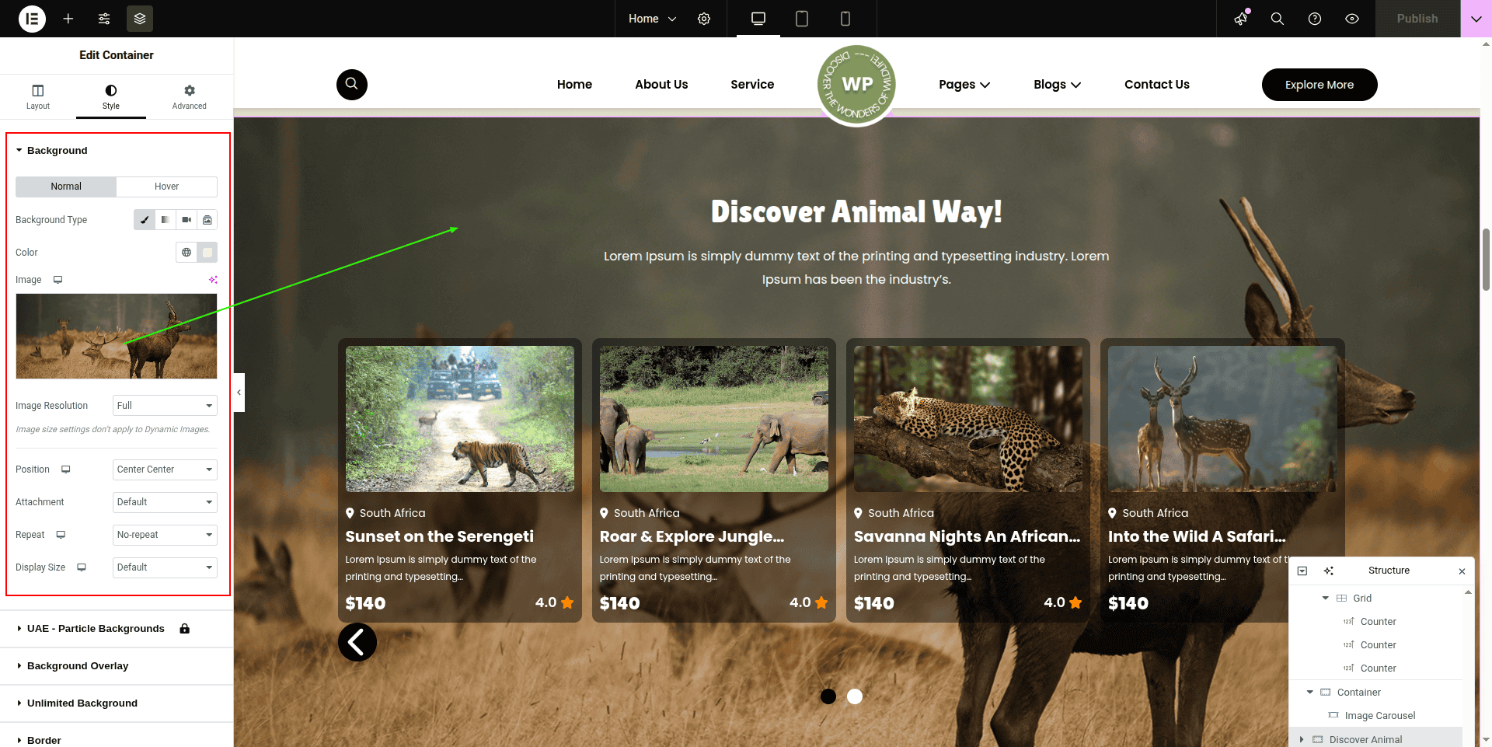Viewport: 1492px width, 747px height.
Task: Open Finder search icon in top bar
Action: (1277, 19)
